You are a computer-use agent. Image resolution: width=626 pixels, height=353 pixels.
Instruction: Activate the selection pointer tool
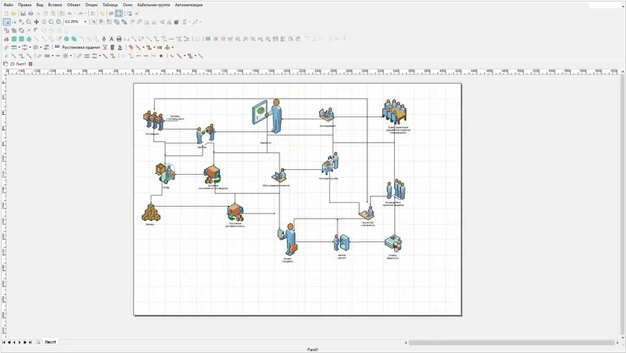[x=7, y=22]
